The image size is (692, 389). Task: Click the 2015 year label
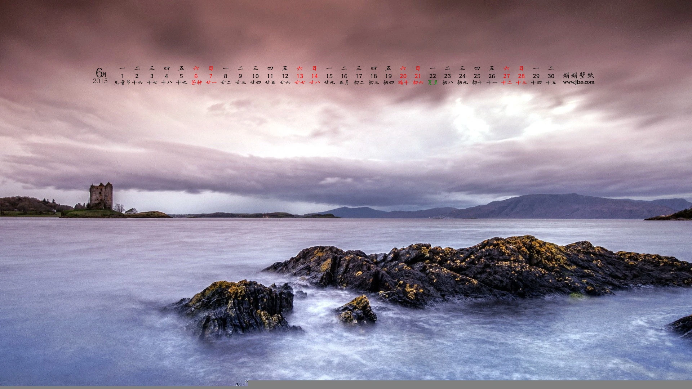click(x=100, y=81)
